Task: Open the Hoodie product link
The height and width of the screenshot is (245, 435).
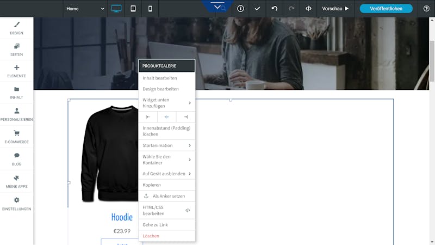Action: click(122, 217)
